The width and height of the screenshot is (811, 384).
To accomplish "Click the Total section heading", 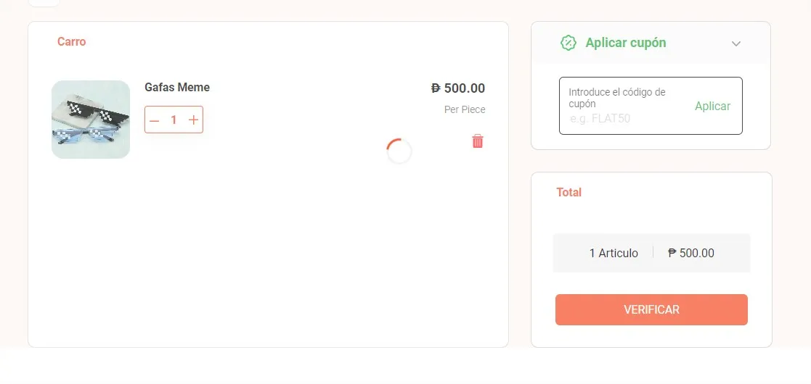I will (x=569, y=193).
